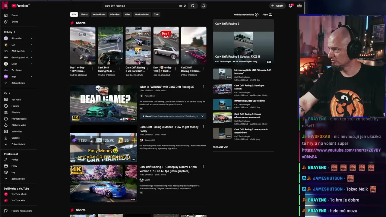This screenshot has width=386, height=217.
Task: Open options for the CarX Drift Racing 2's short
Action: coord(120,69)
